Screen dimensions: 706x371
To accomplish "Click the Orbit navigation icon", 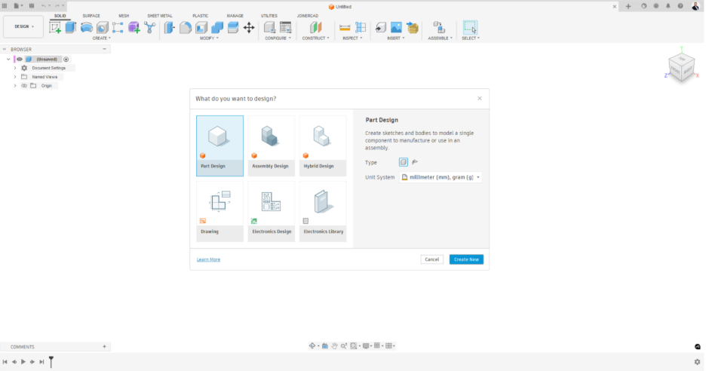I will pyautogui.click(x=312, y=346).
